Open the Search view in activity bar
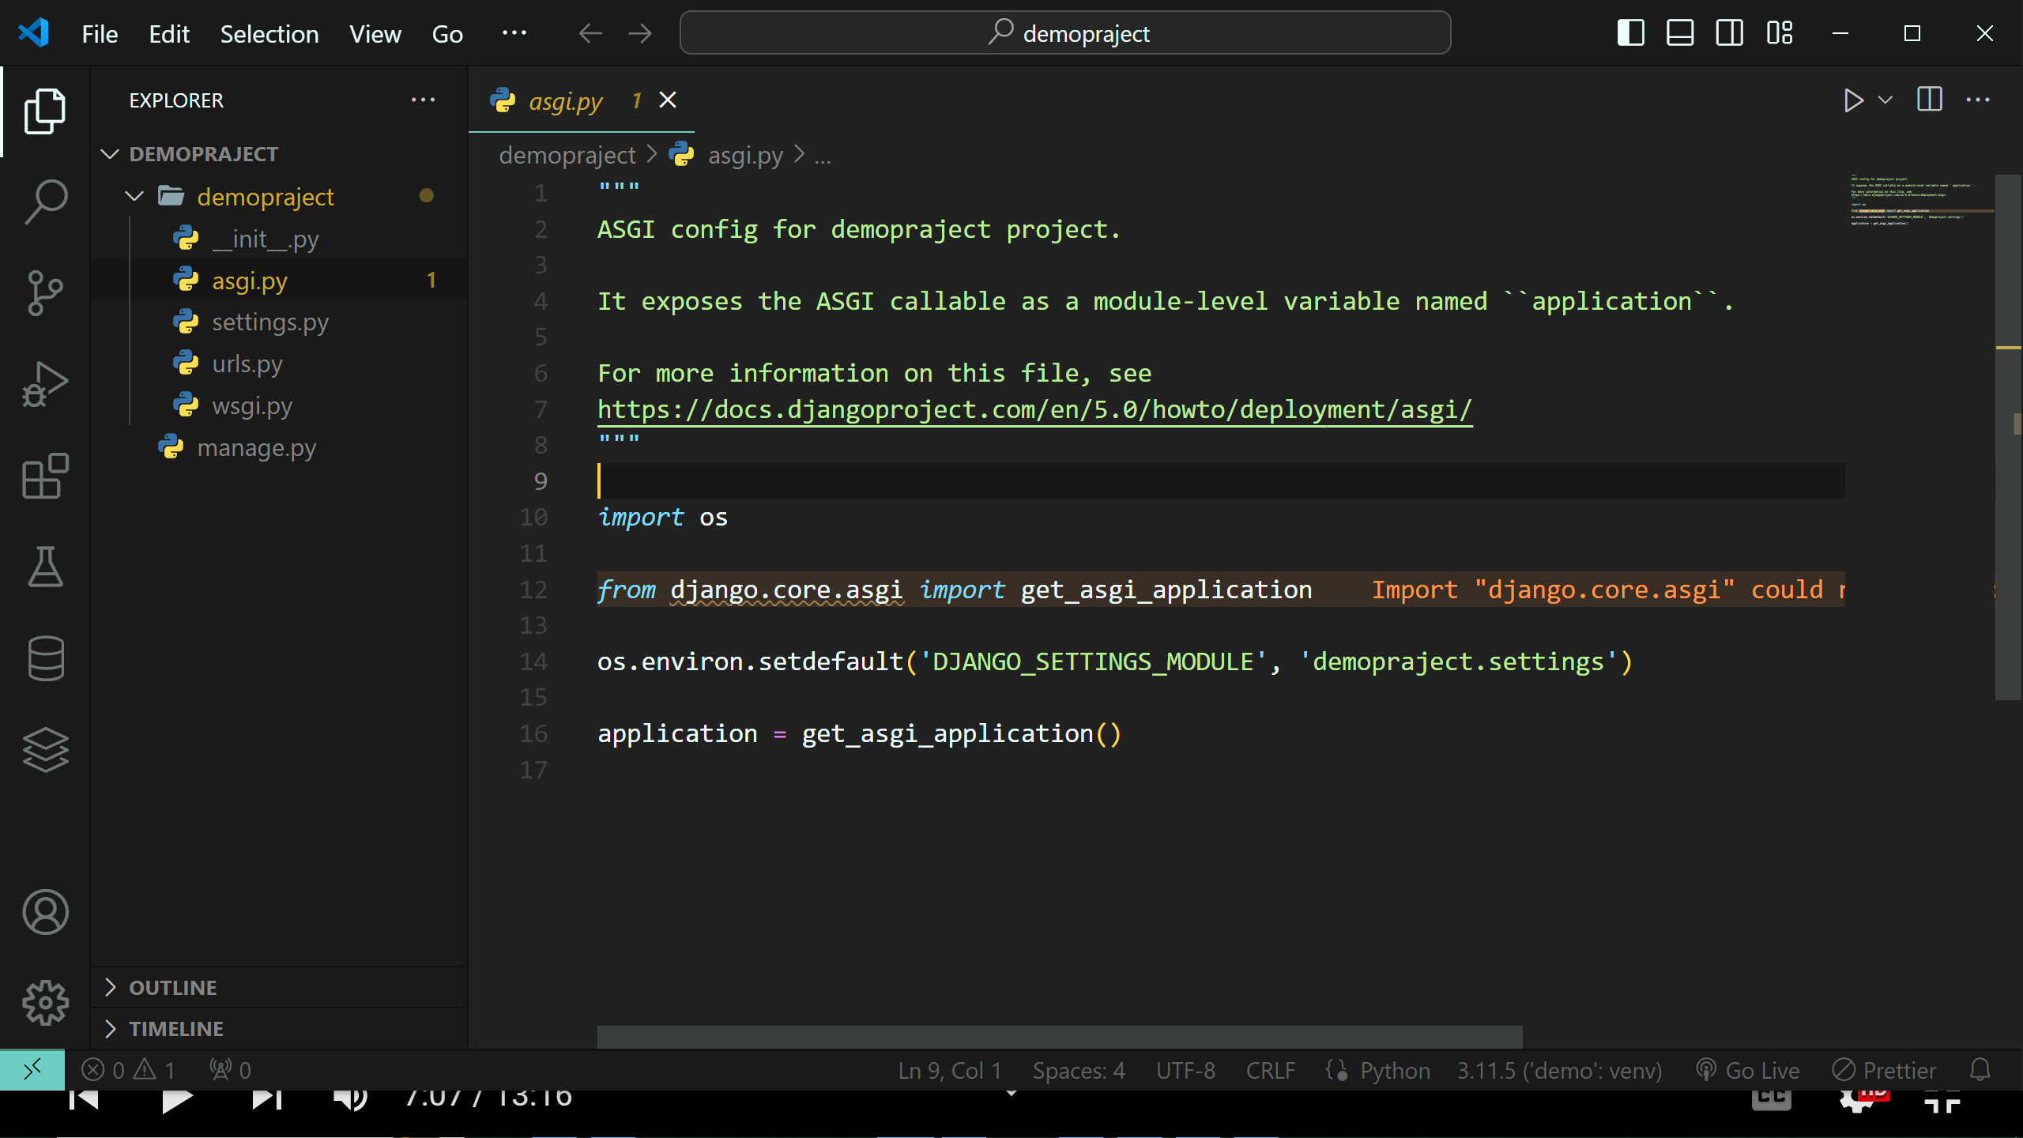 45,201
